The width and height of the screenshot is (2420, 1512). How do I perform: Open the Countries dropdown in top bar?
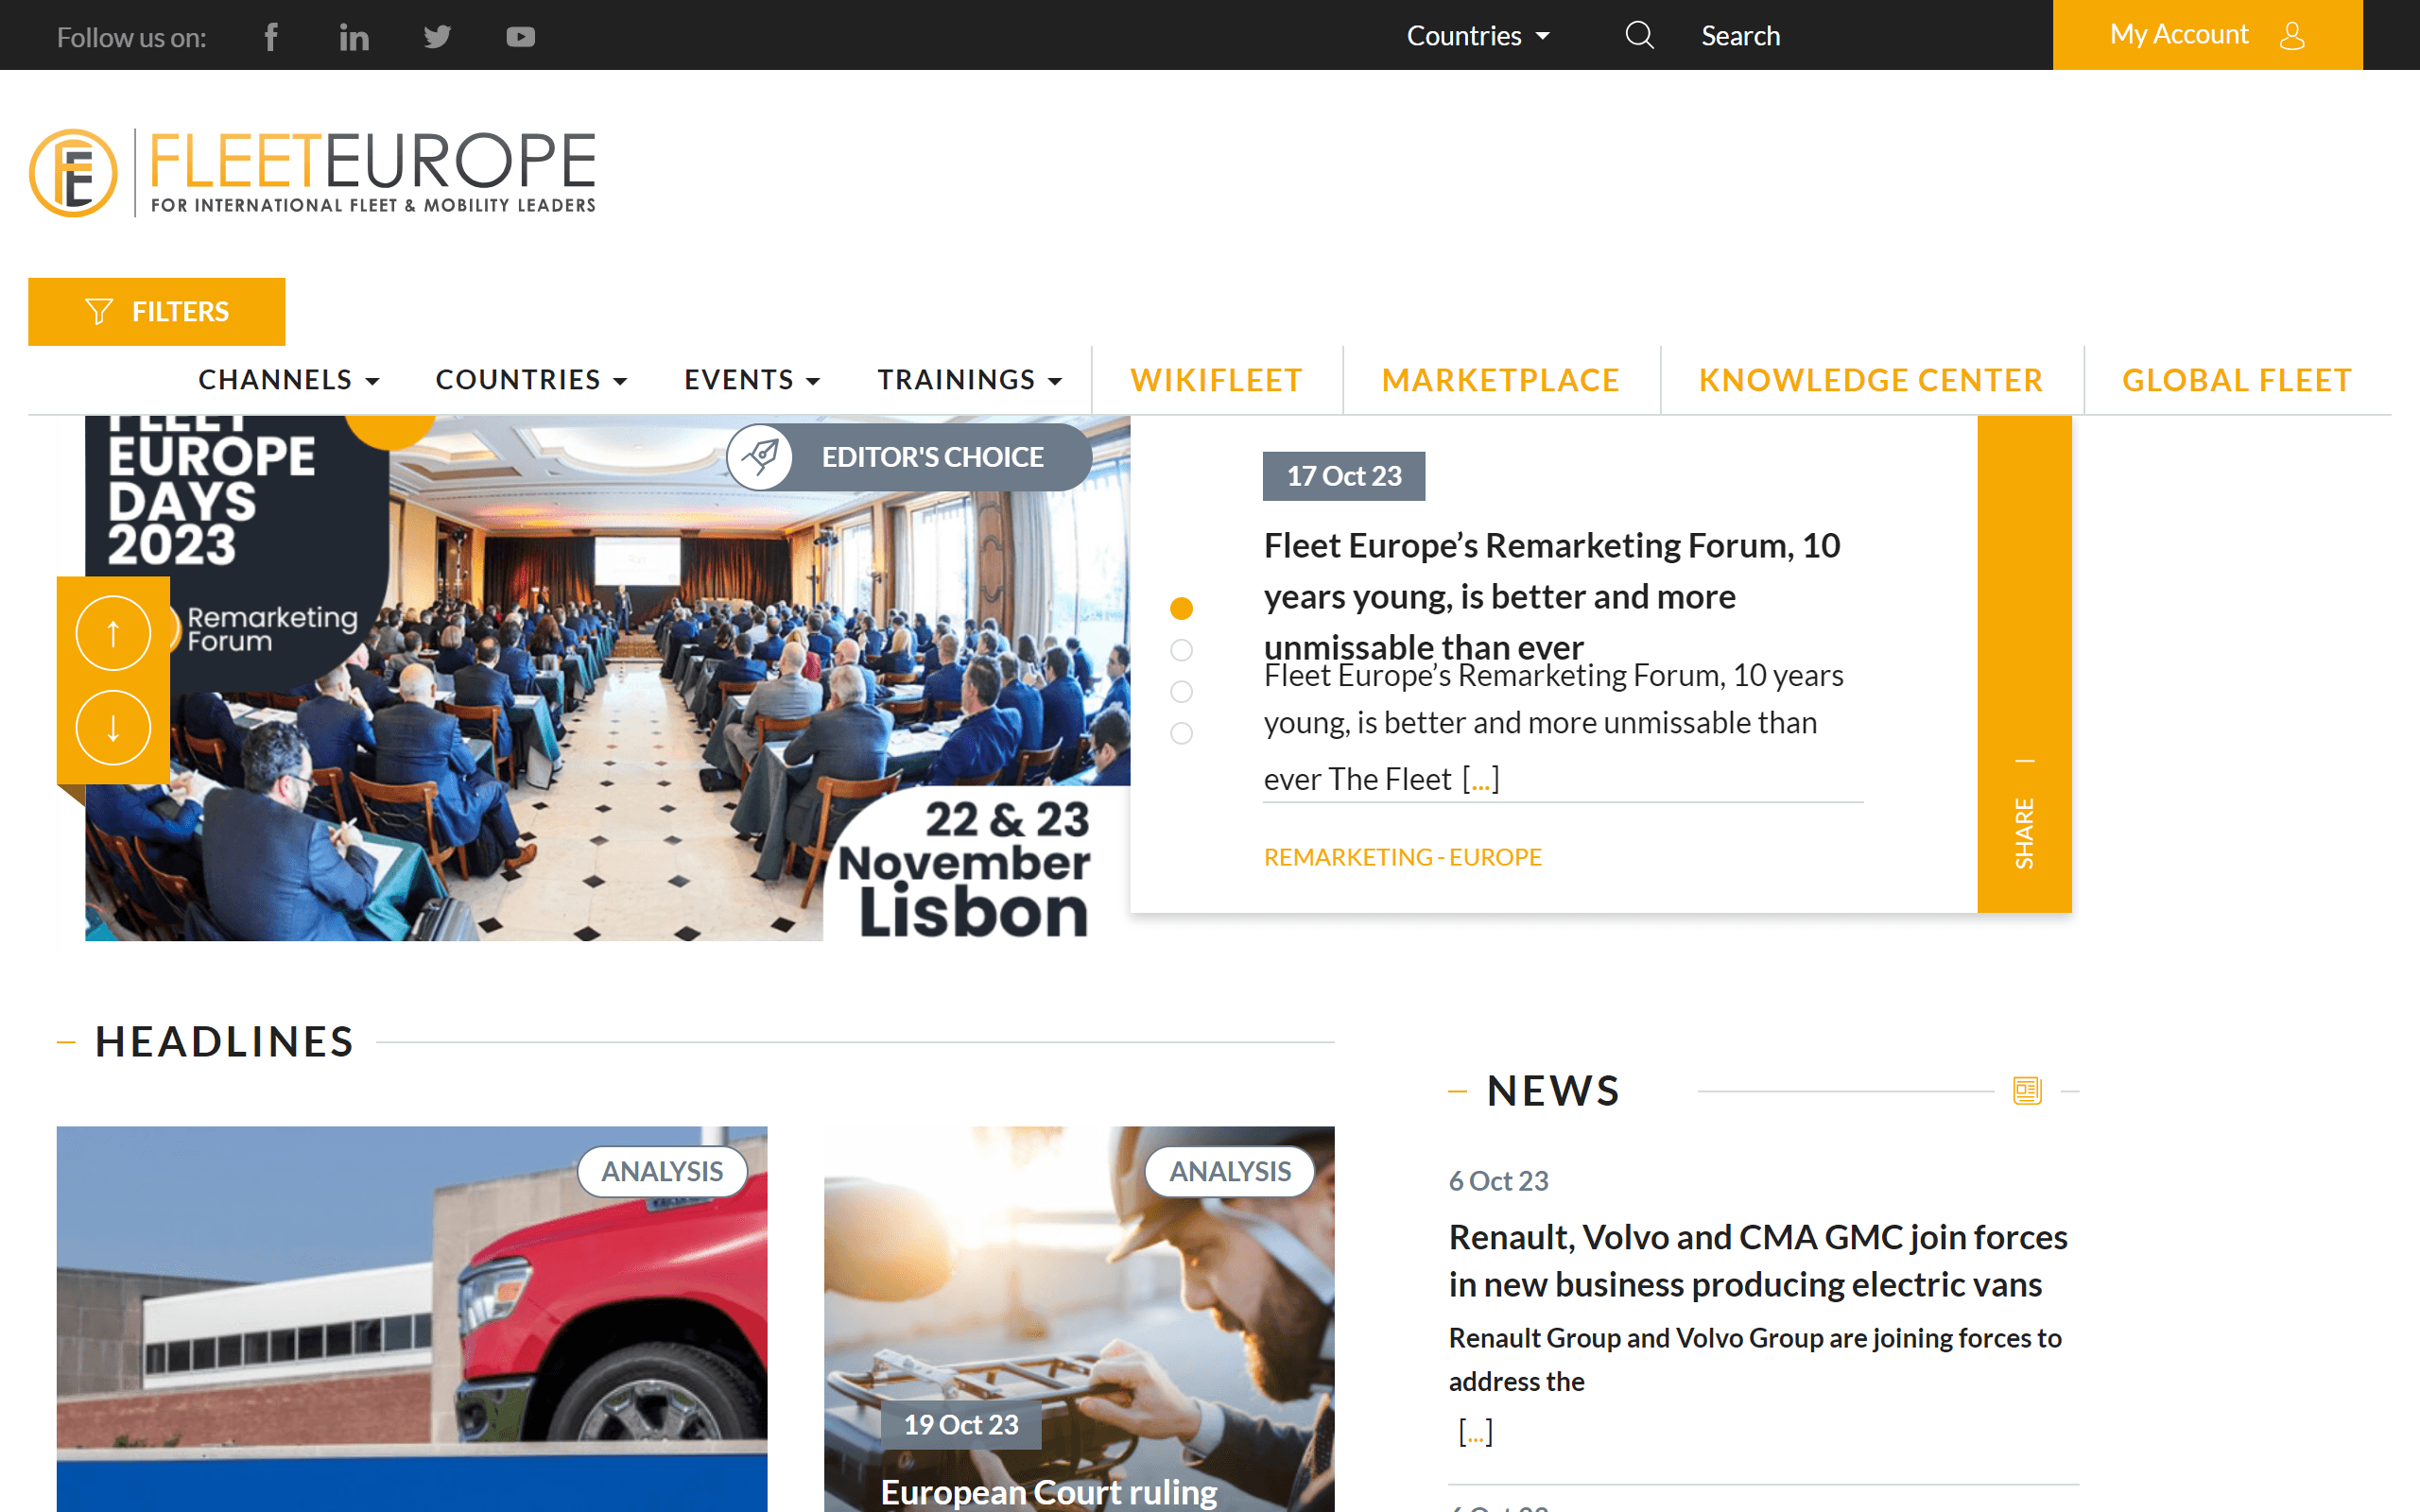click(1477, 35)
